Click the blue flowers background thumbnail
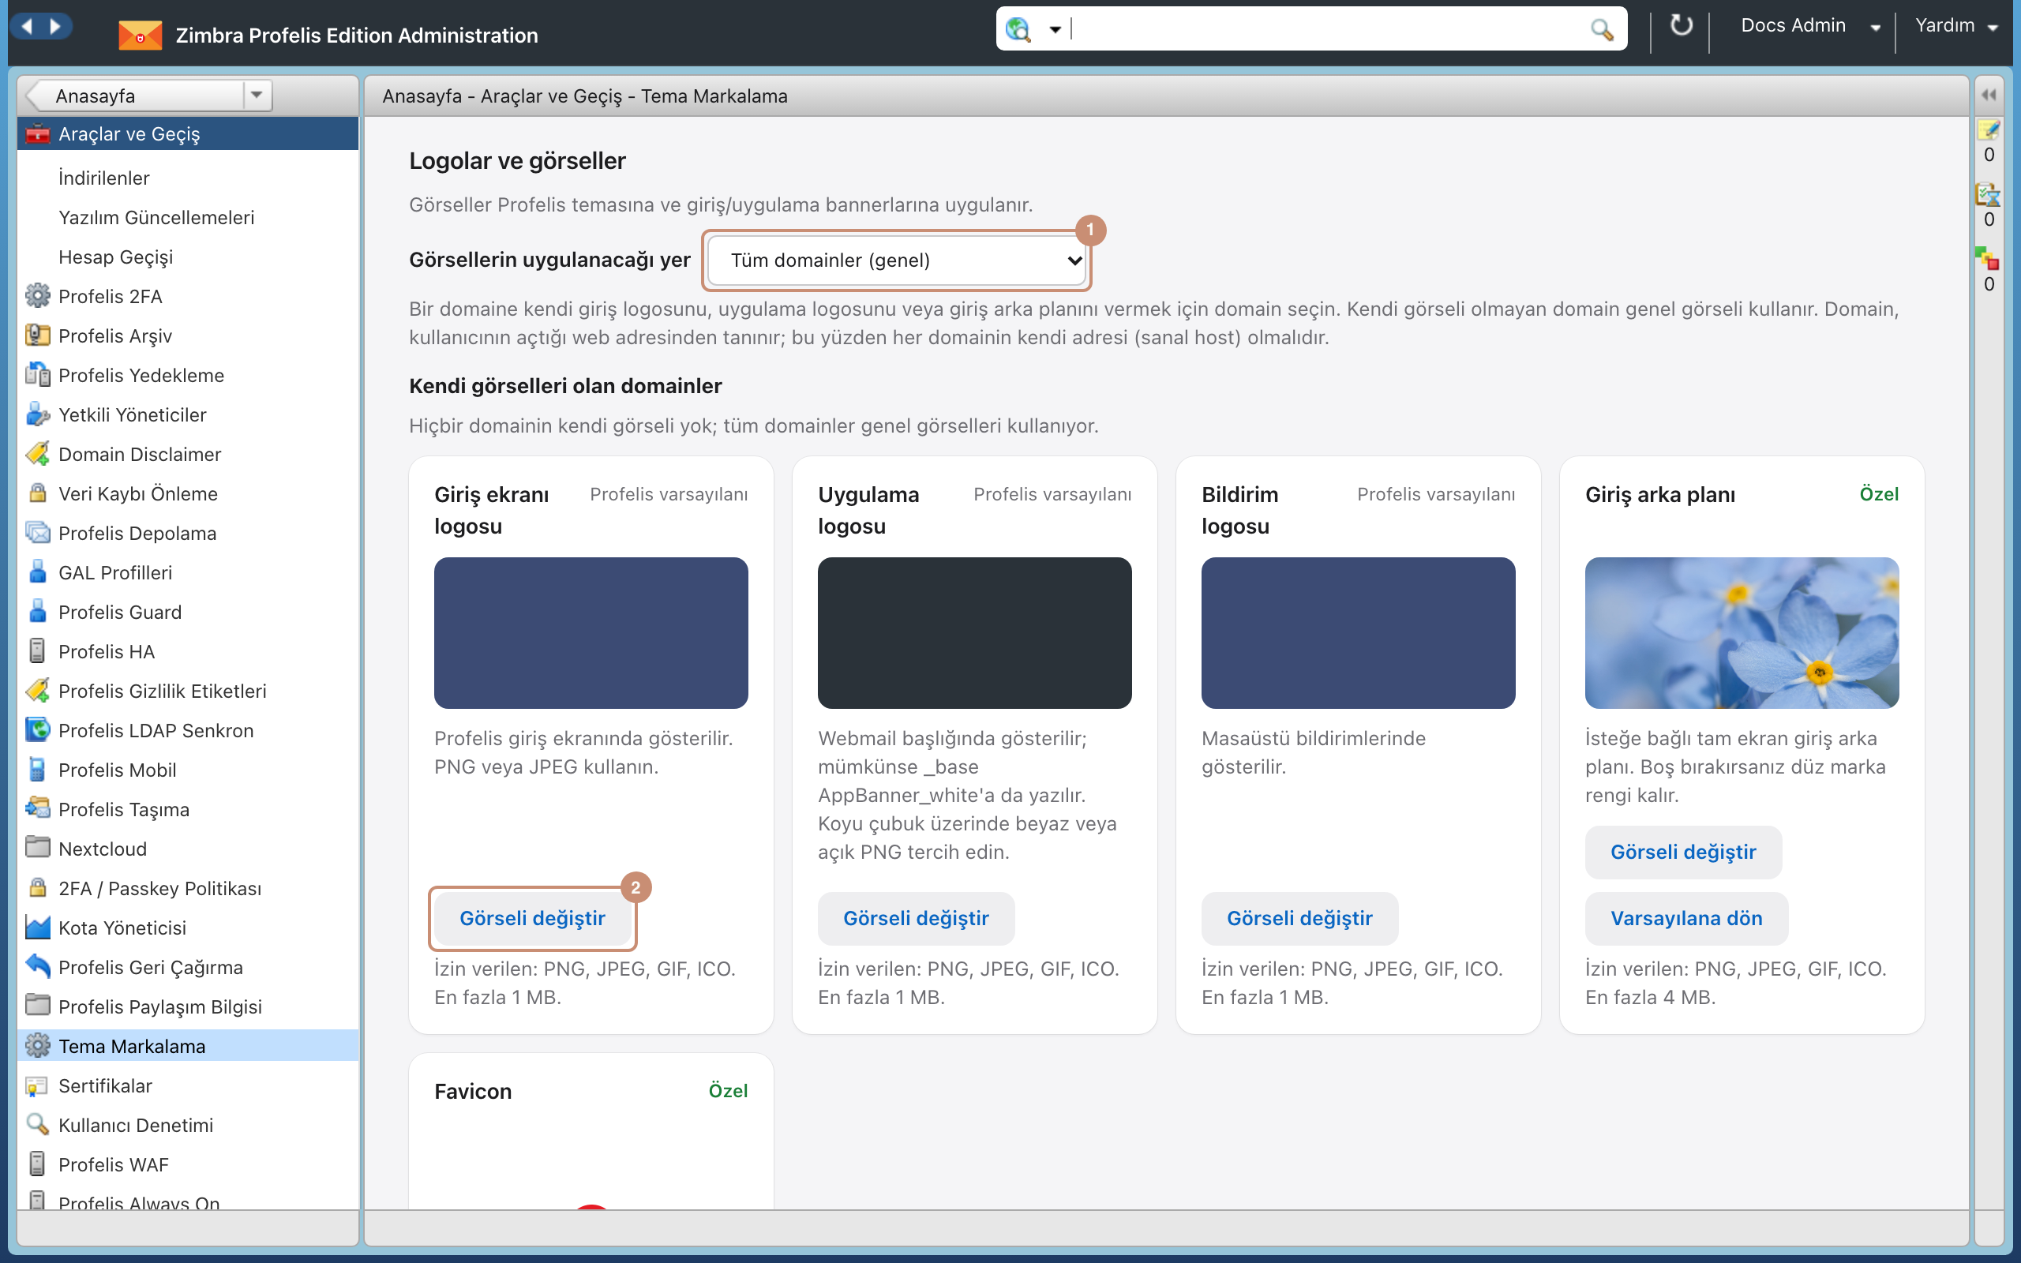Image resolution: width=2021 pixels, height=1263 pixels. (1742, 632)
